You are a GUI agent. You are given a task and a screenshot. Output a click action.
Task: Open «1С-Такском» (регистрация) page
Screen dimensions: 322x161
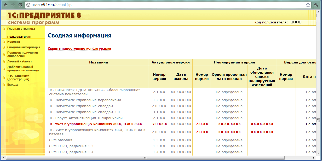coord(18,78)
